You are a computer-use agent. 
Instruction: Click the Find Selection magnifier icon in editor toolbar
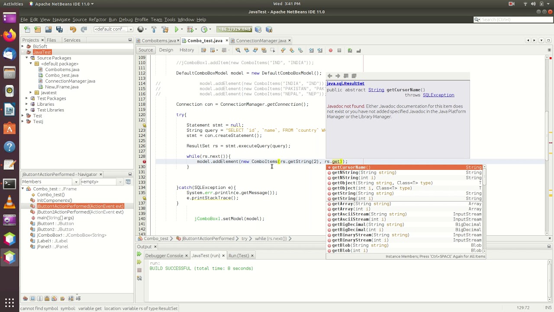(238, 50)
